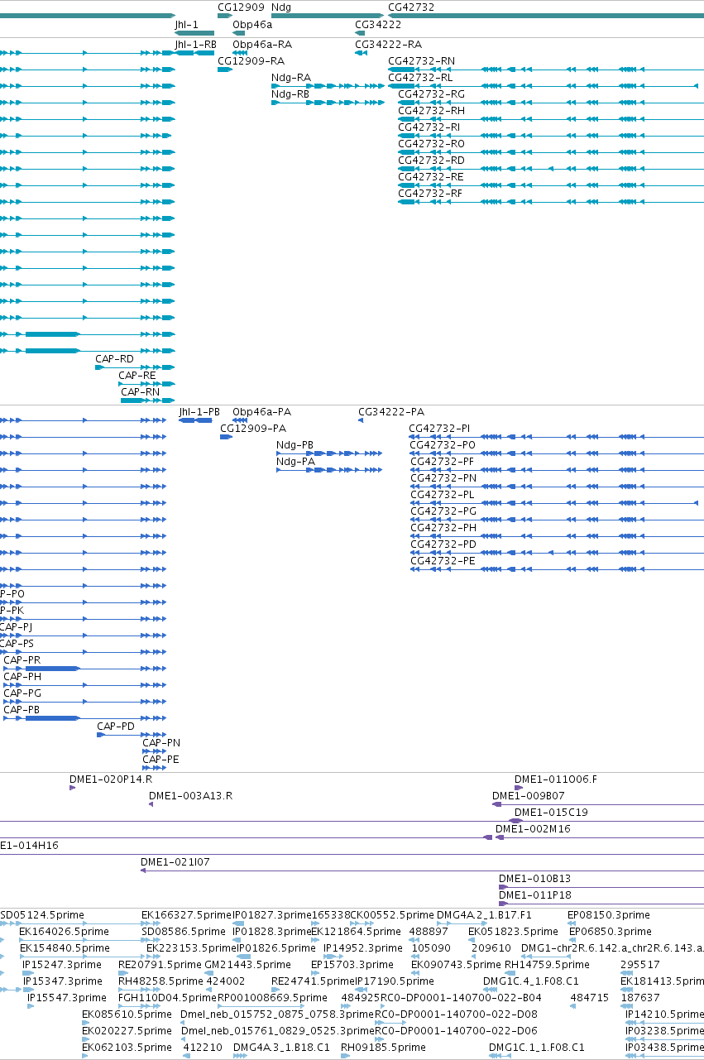
Task: Click the Obp46a gene label
Action: [x=252, y=24]
